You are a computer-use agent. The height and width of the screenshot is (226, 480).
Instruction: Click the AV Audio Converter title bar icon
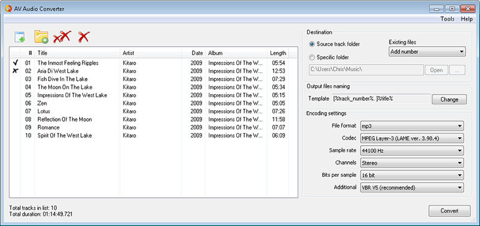8,9
